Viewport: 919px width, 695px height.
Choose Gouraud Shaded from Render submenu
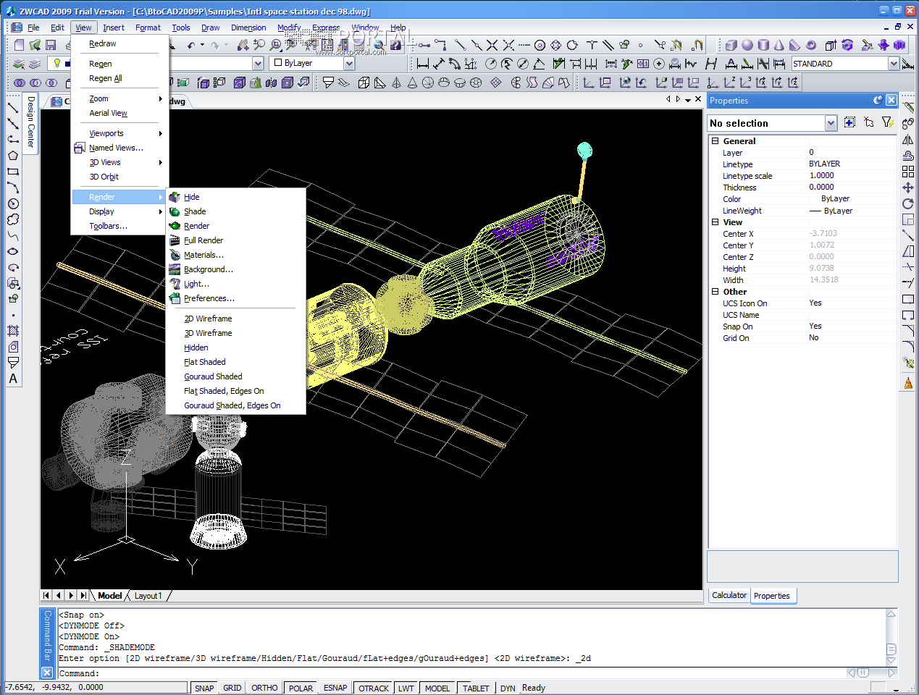[x=213, y=376]
